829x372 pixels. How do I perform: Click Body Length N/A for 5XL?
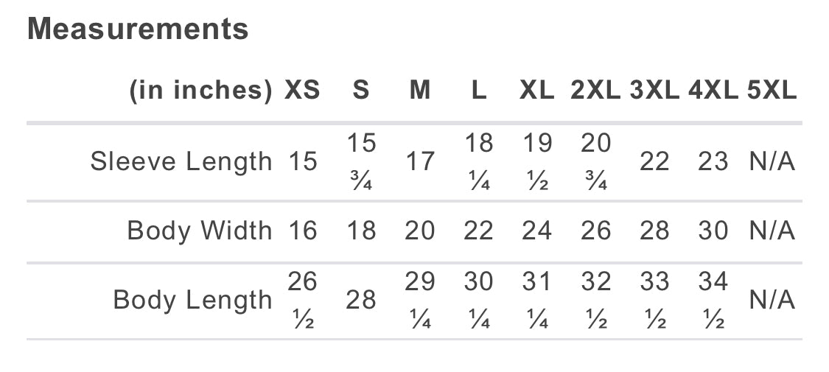pyautogui.click(x=772, y=300)
